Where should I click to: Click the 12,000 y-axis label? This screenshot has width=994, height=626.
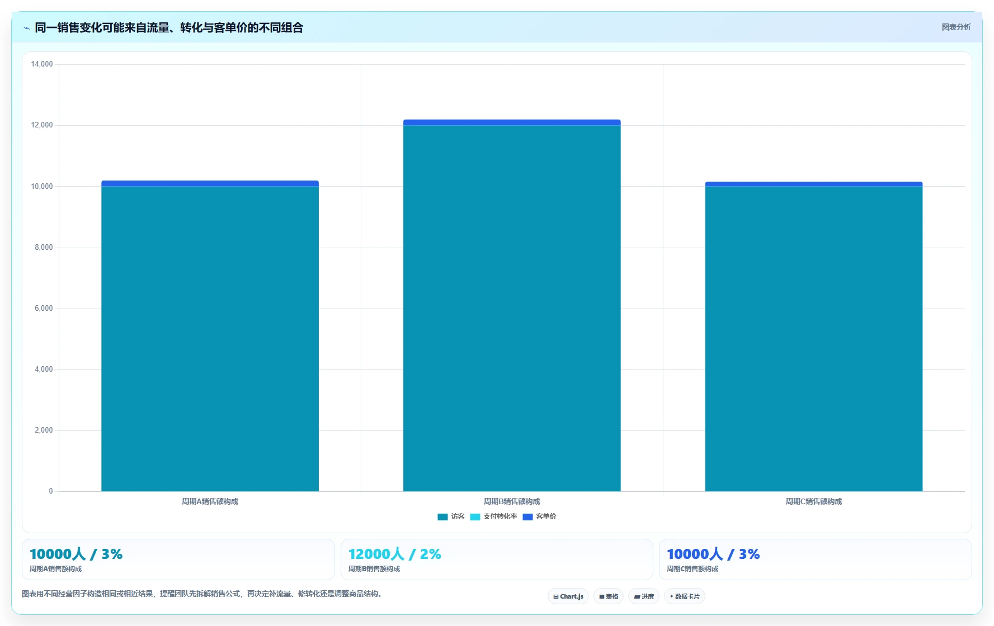point(42,125)
